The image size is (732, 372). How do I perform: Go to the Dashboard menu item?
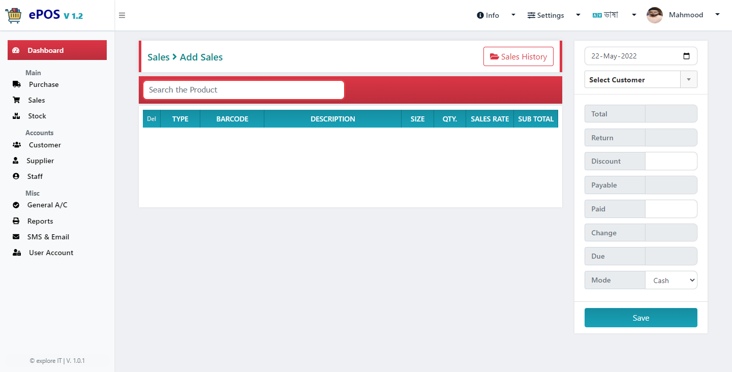pos(57,50)
